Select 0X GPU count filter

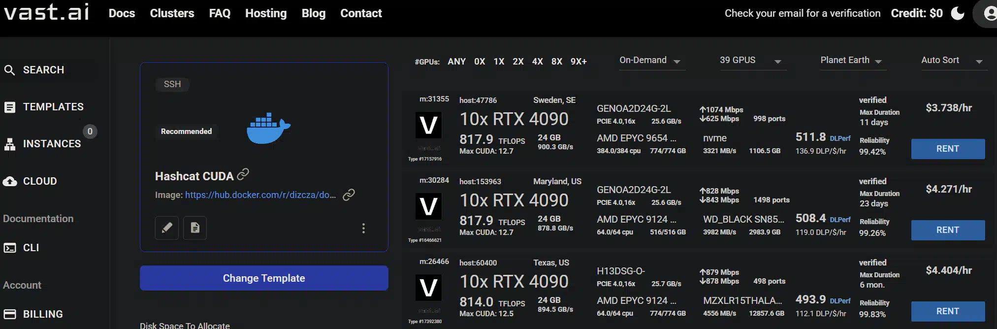(480, 62)
